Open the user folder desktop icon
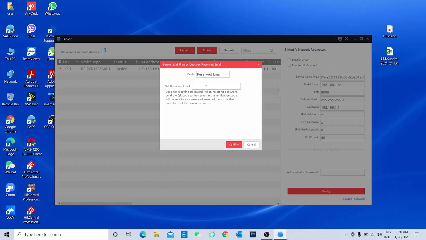Image resolution: width=426 pixels, height=240 pixels. point(10,9)
